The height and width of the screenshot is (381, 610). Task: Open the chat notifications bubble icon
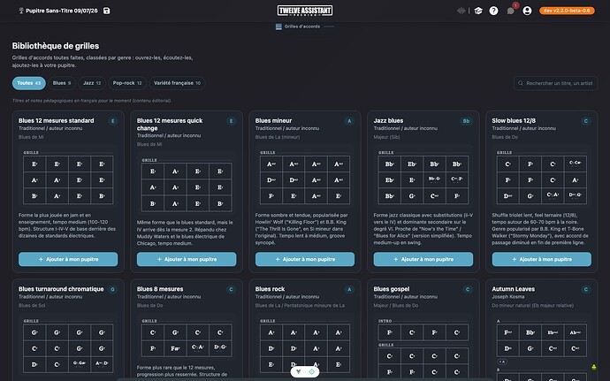click(x=510, y=11)
